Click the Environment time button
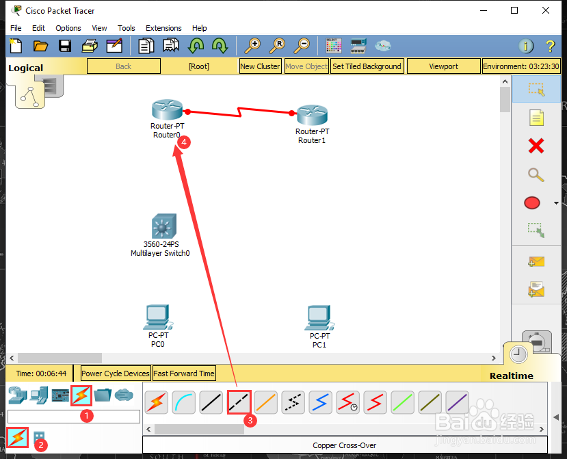 [x=521, y=66]
